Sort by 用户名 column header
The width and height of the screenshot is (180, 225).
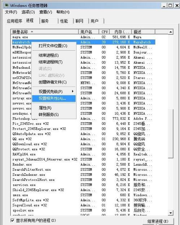[x=89, y=32]
